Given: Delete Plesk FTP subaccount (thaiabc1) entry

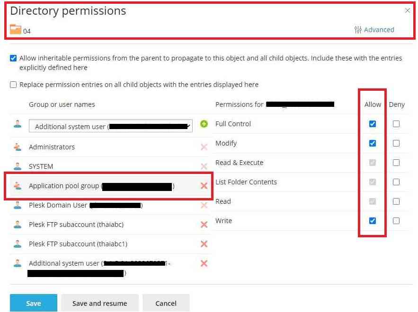Looking at the screenshot, I should click(x=204, y=244).
